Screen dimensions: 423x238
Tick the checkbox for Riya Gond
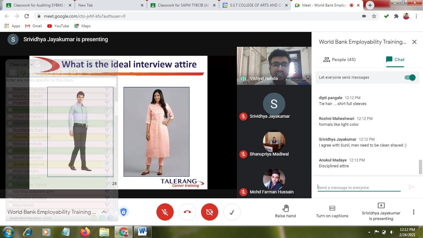tap(10, 205)
